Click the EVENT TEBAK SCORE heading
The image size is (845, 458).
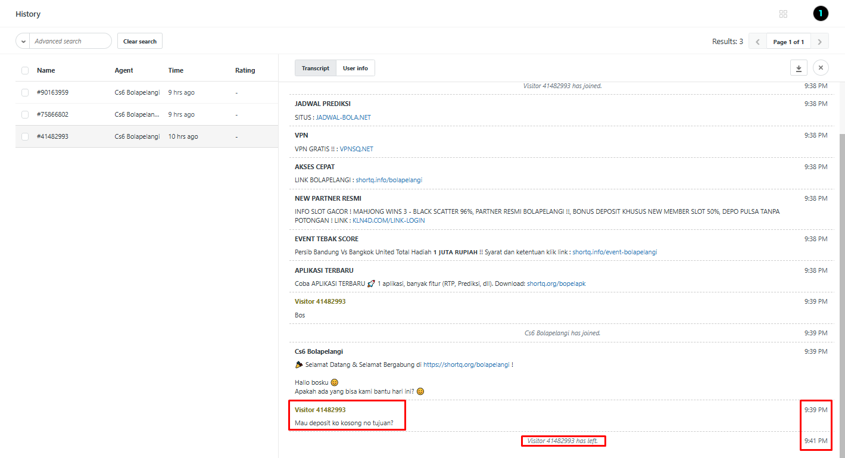click(326, 239)
